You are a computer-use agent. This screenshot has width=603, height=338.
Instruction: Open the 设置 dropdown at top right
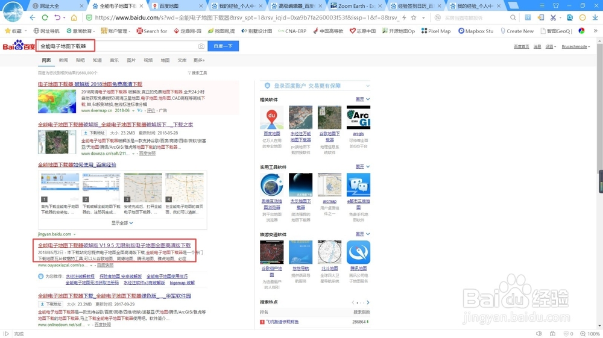click(551, 46)
